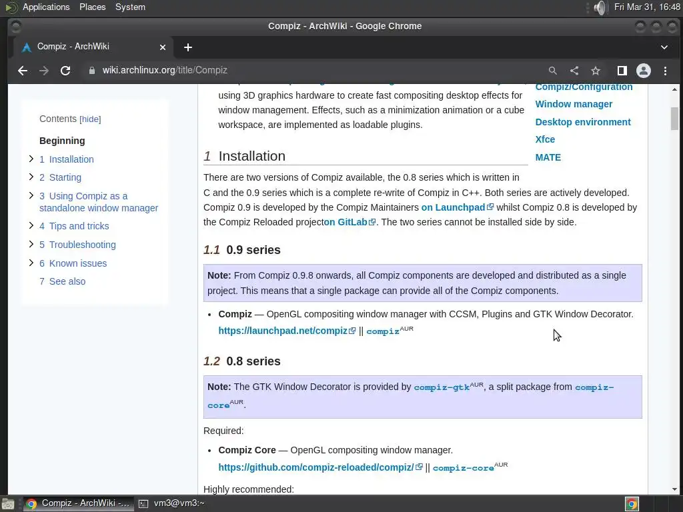
Task: Click Chrome tray icon in bottom right panel
Action: (x=632, y=504)
